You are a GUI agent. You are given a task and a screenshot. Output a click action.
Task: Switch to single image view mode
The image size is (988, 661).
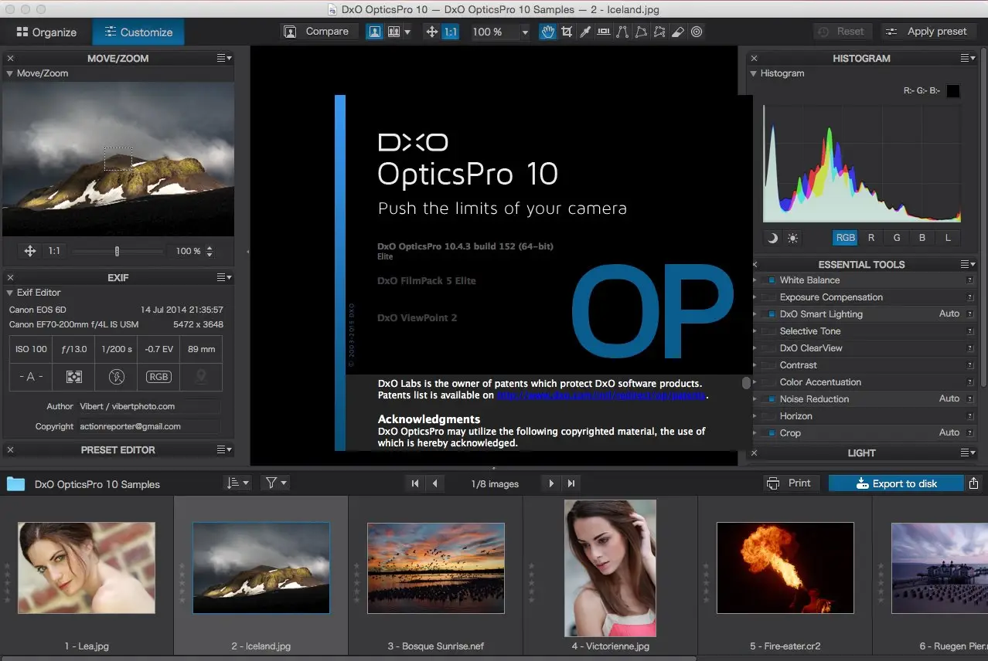(x=374, y=32)
